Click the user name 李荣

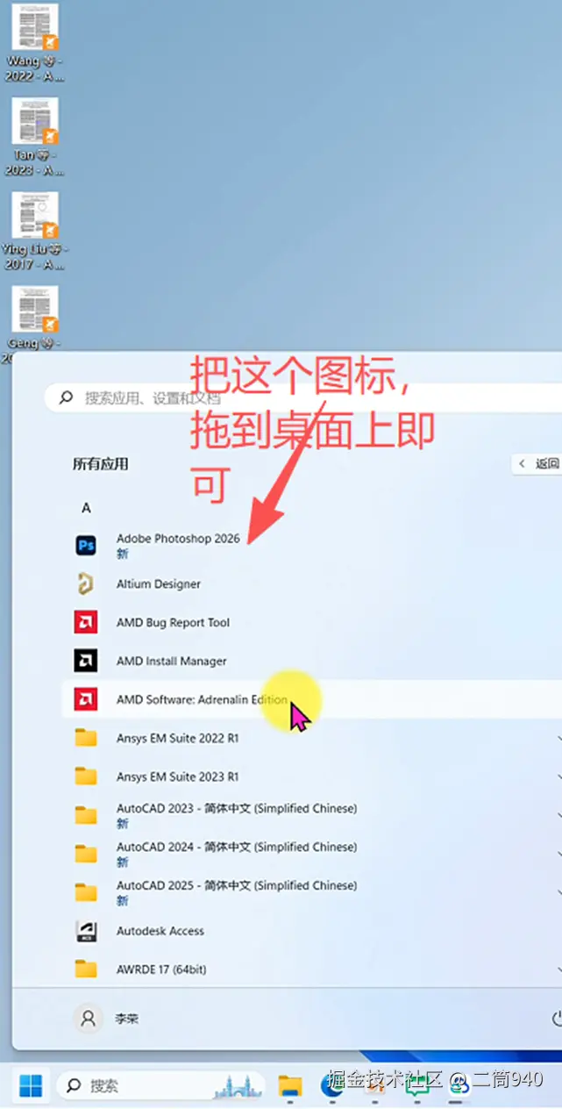click(126, 1019)
